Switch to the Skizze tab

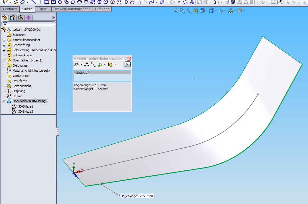(27, 9)
